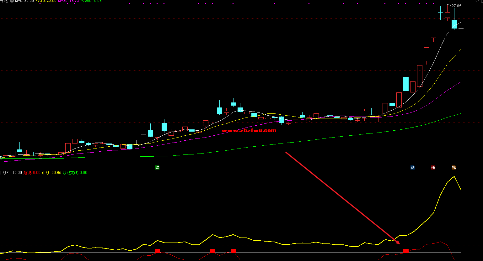This screenshot has height=261, width=483.
Task: Click the green 双线突破: 0.00 value
Action: pos(75,173)
